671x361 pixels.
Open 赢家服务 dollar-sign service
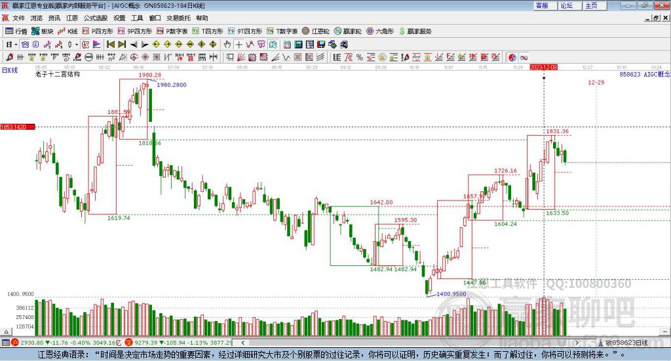(415, 31)
